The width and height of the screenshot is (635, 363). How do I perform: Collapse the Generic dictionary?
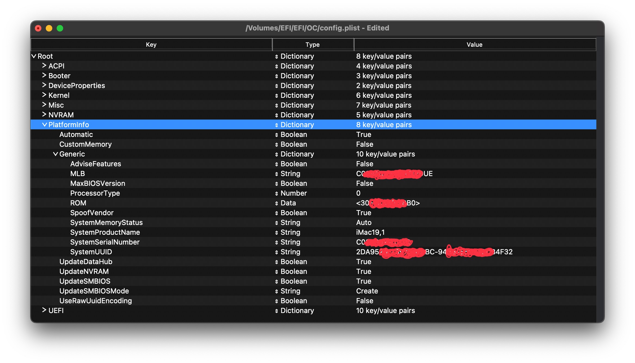pyautogui.click(x=55, y=154)
